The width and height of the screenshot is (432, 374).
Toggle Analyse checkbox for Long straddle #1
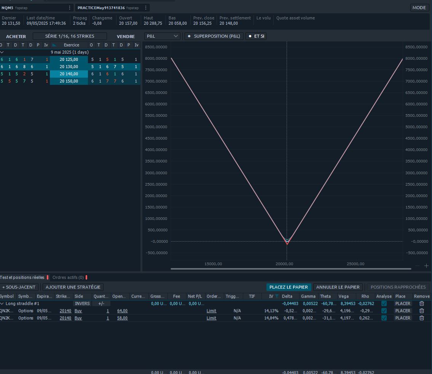[384, 304]
